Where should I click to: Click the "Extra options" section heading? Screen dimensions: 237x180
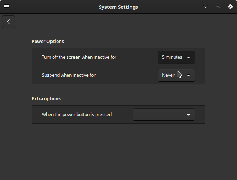pyautogui.click(x=46, y=99)
